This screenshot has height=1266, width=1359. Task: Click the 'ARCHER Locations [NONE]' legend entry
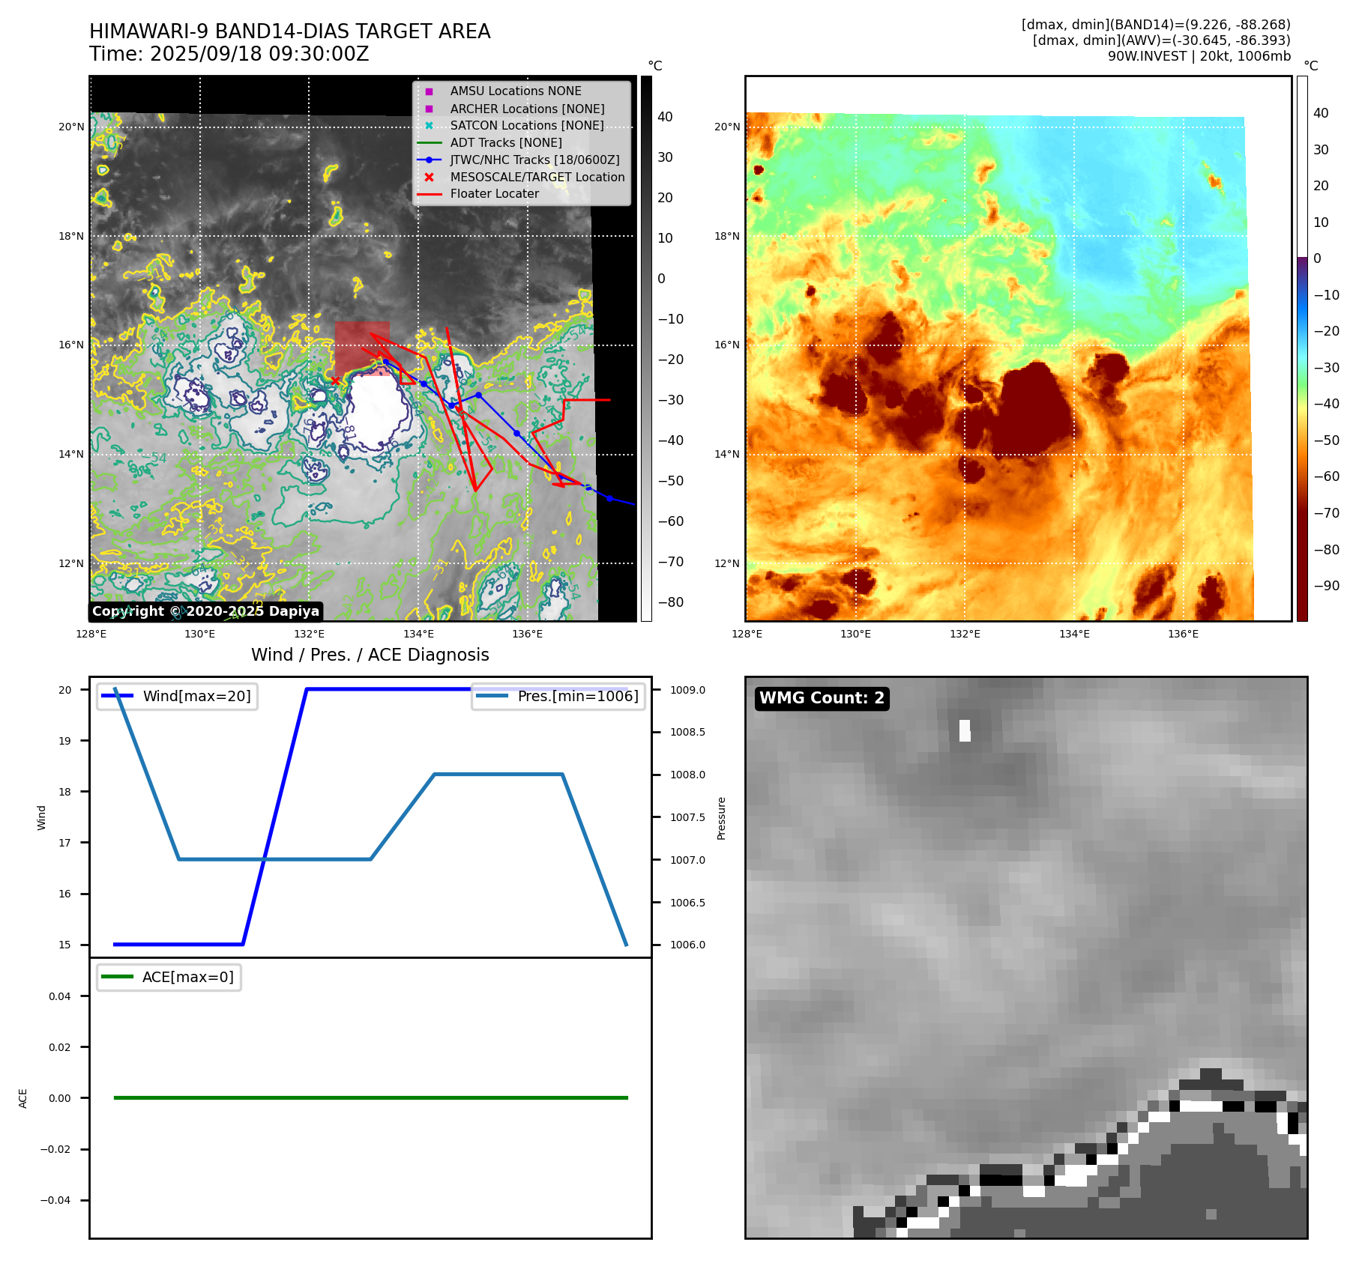pos(527,109)
